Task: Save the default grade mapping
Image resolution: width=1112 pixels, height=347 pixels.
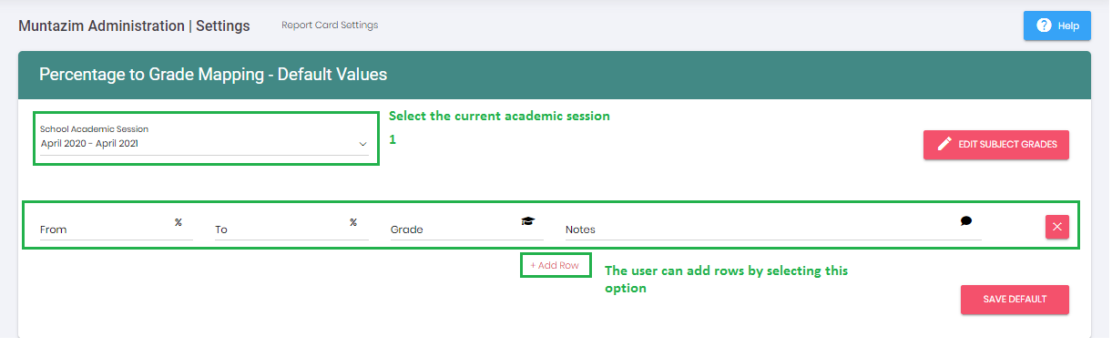Action: (1015, 300)
